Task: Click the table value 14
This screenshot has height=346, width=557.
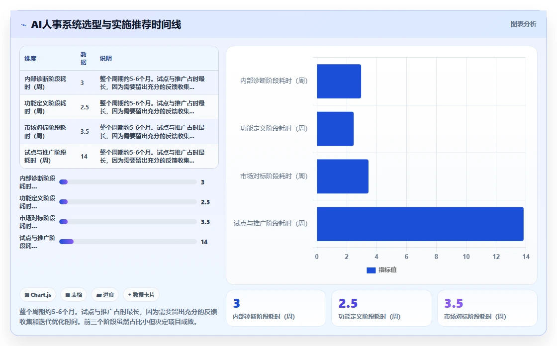Action: tap(84, 156)
